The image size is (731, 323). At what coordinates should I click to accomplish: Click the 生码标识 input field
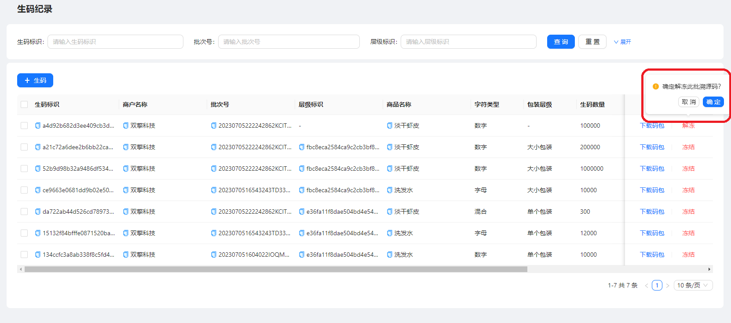(115, 42)
